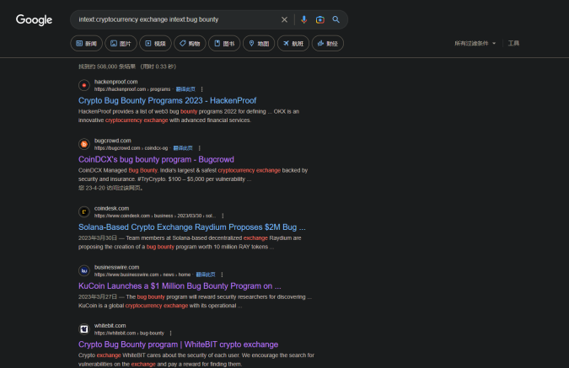This screenshot has height=368, width=569.
Task: Click the hackenproof.com favicon
Action: pyautogui.click(x=84, y=86)
